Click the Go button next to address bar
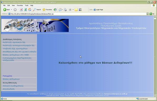This screenshot has height=101, width=157. click(x=152, y=14)
